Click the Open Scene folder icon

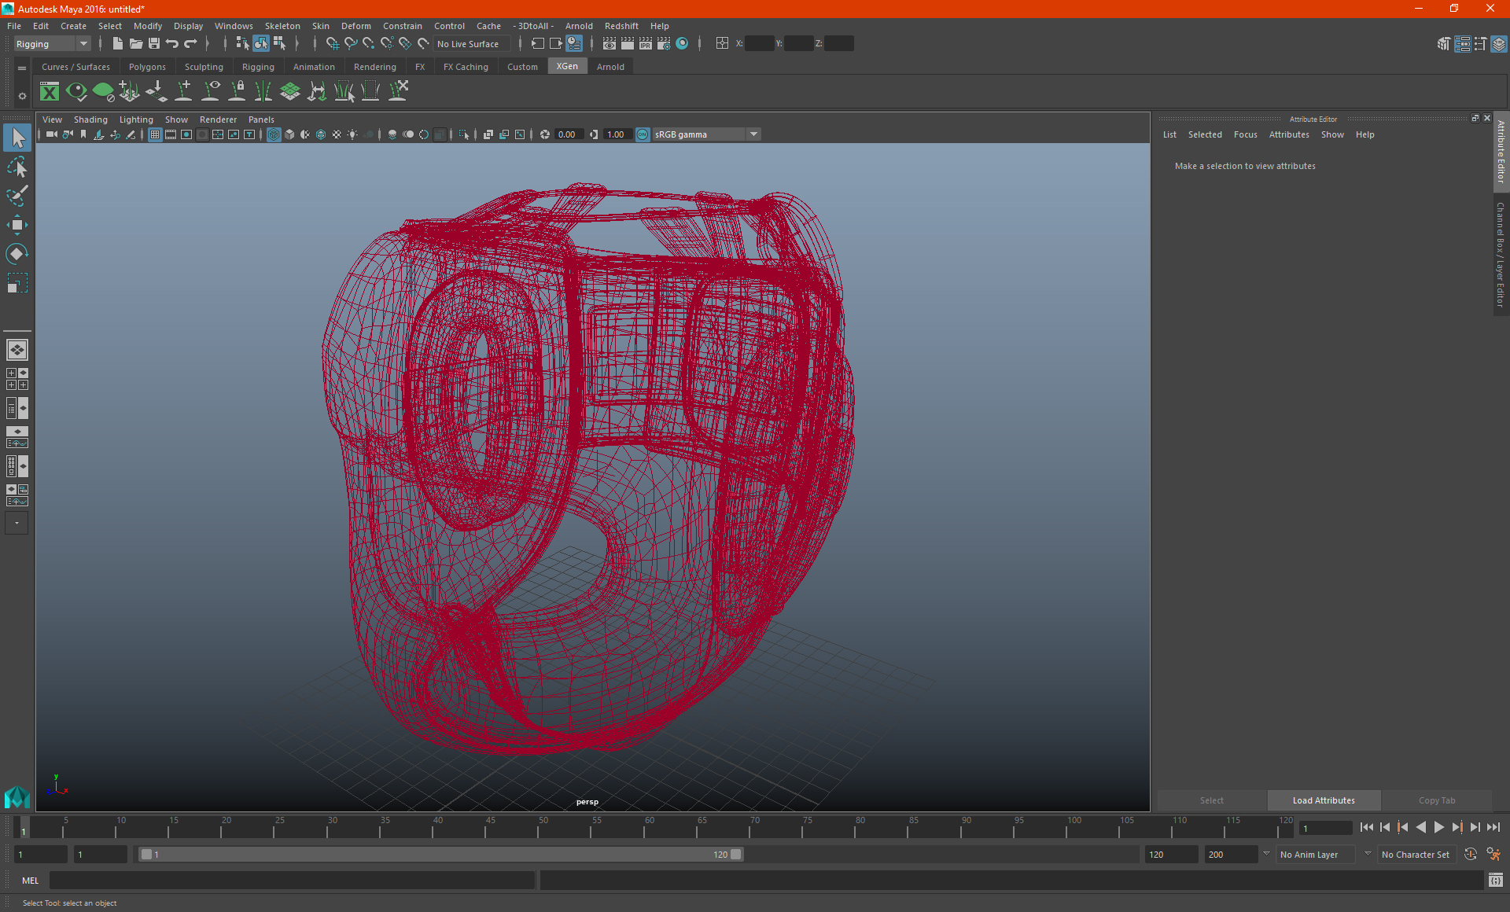[136, 44]
